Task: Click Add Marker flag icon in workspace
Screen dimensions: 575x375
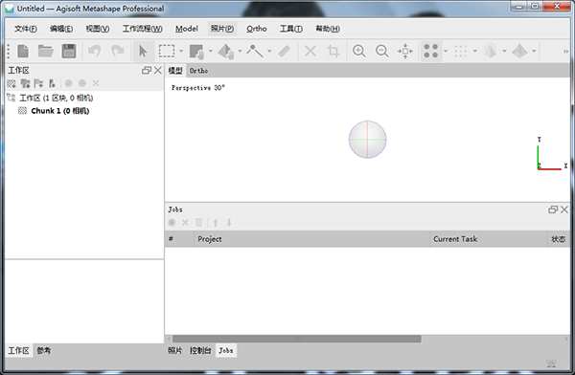Action: tap(38, 83)
